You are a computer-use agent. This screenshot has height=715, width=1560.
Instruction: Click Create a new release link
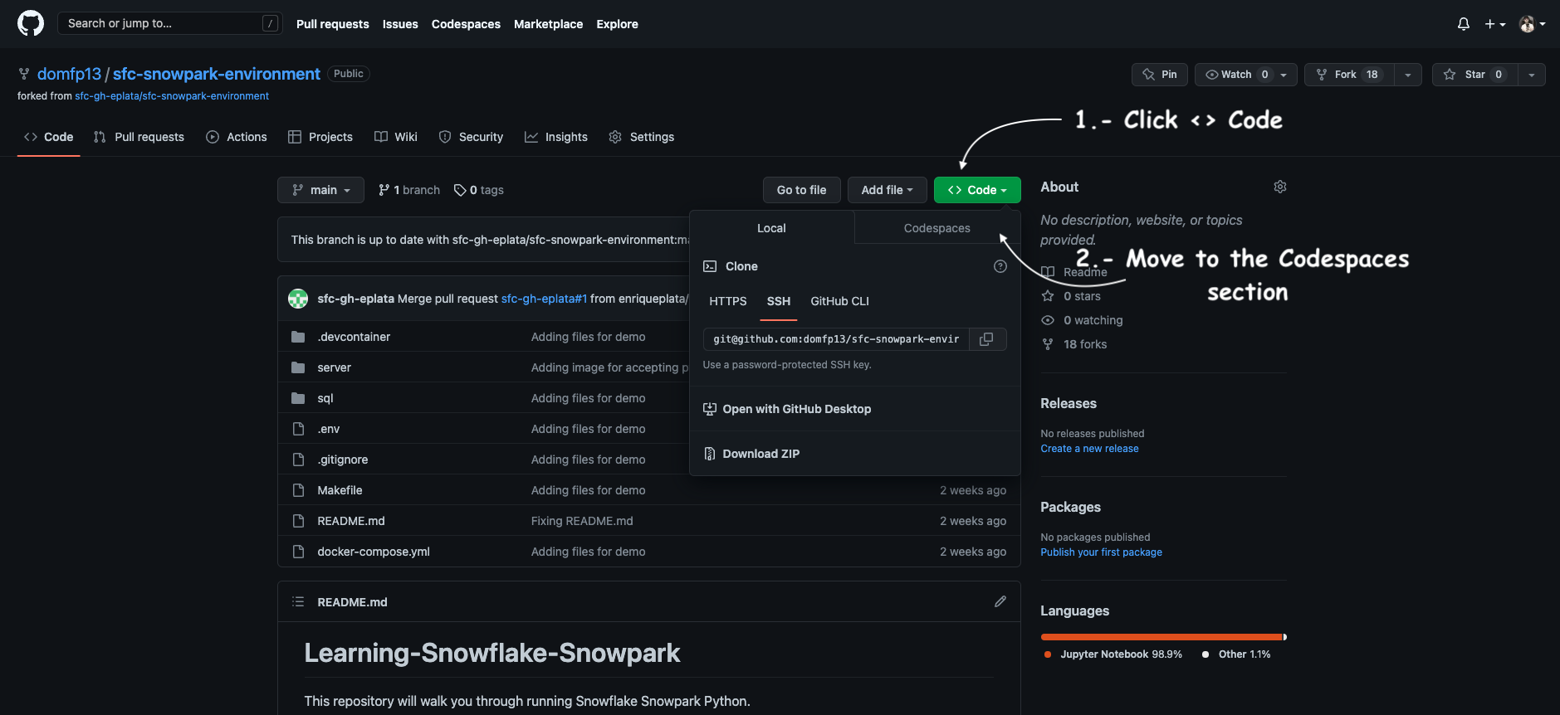click(x=1089, y=449)
